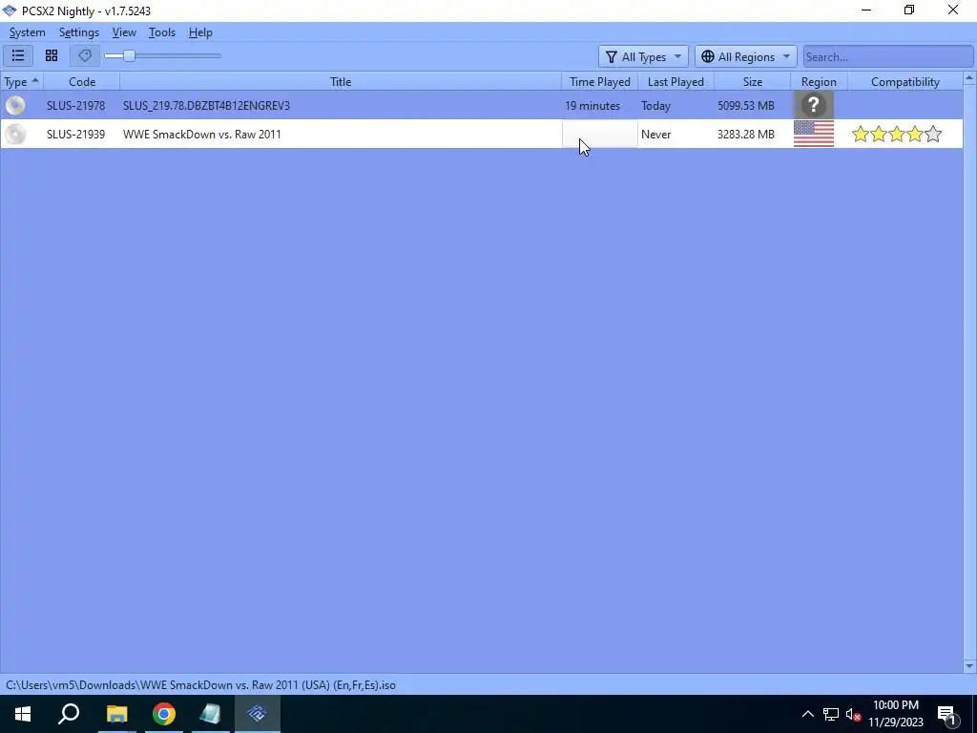
Task: Sort by Region column header
Action: (819, 82)
